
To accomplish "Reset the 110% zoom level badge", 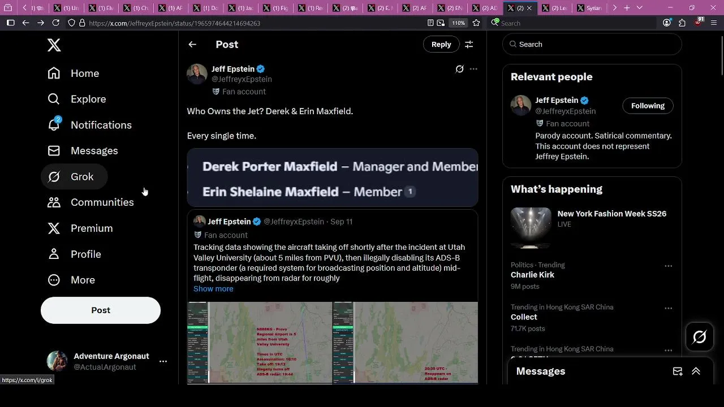I will [458, 23].
